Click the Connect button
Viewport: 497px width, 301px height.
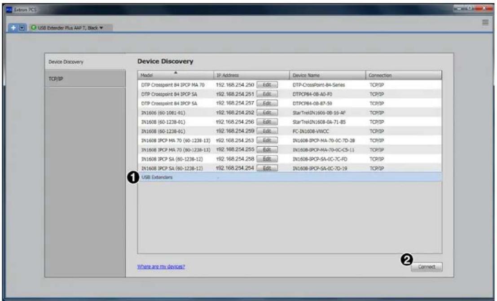[x=427, y=267]
